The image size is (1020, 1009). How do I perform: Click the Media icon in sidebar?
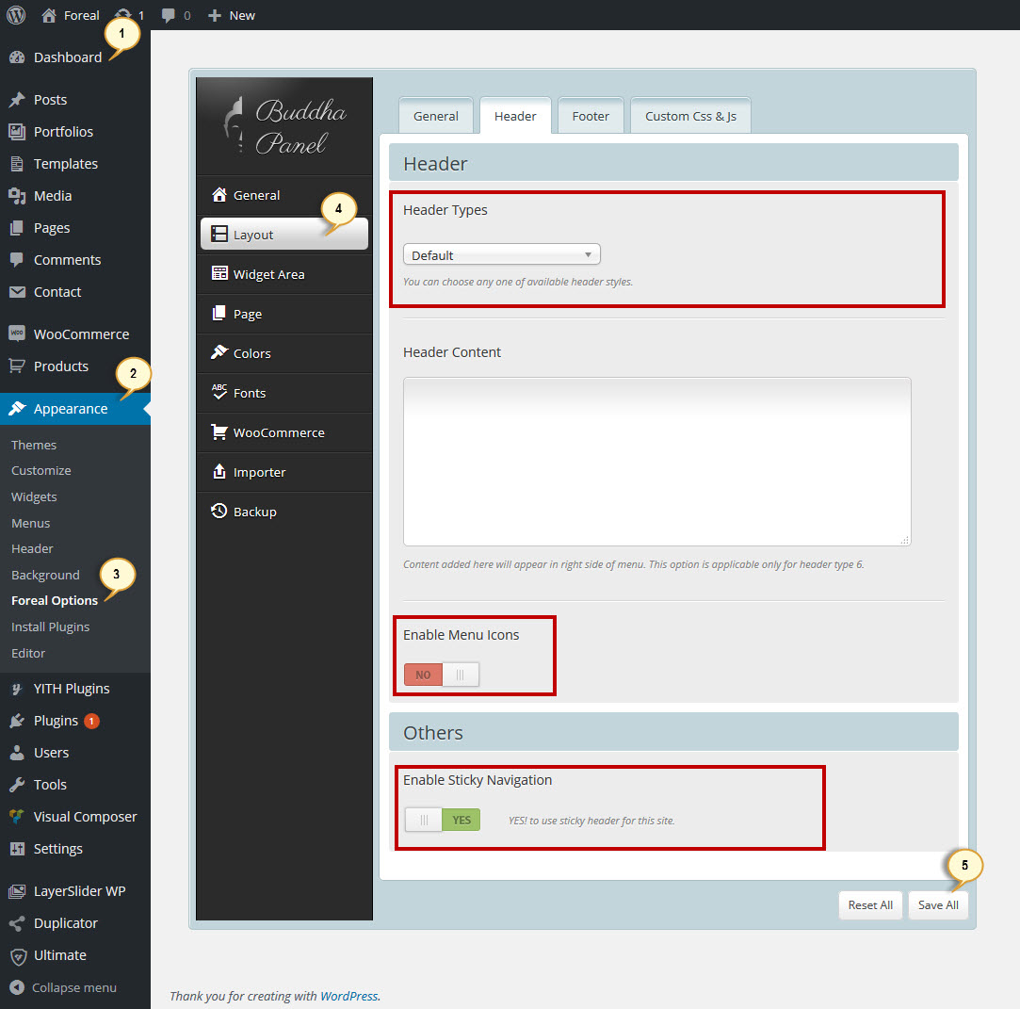(x=18, y=195)
